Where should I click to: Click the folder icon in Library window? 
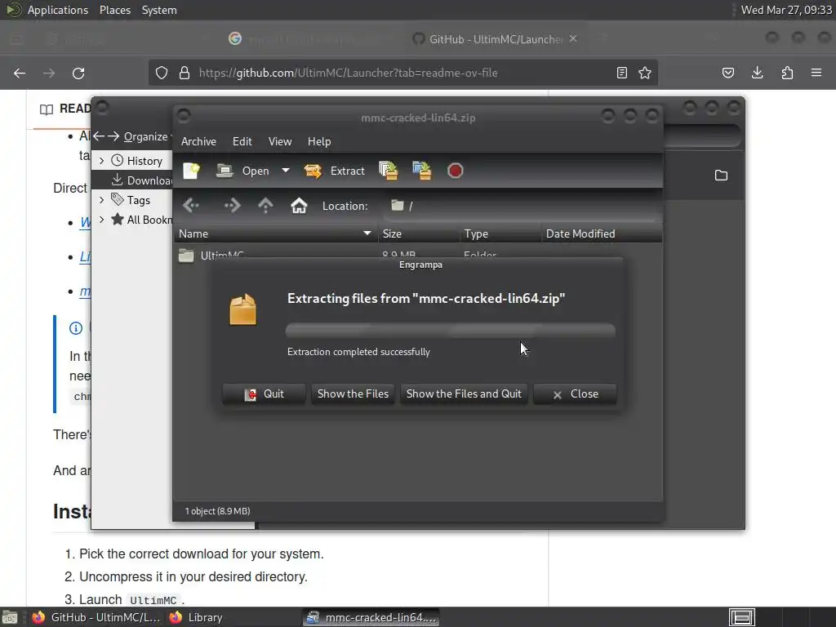pyautogui.click(x=721, y=175)
